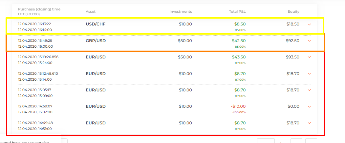Click the $43.50 profit on EUR/USD
Viewport: 345px width, 143px height.
pos(239,57)
